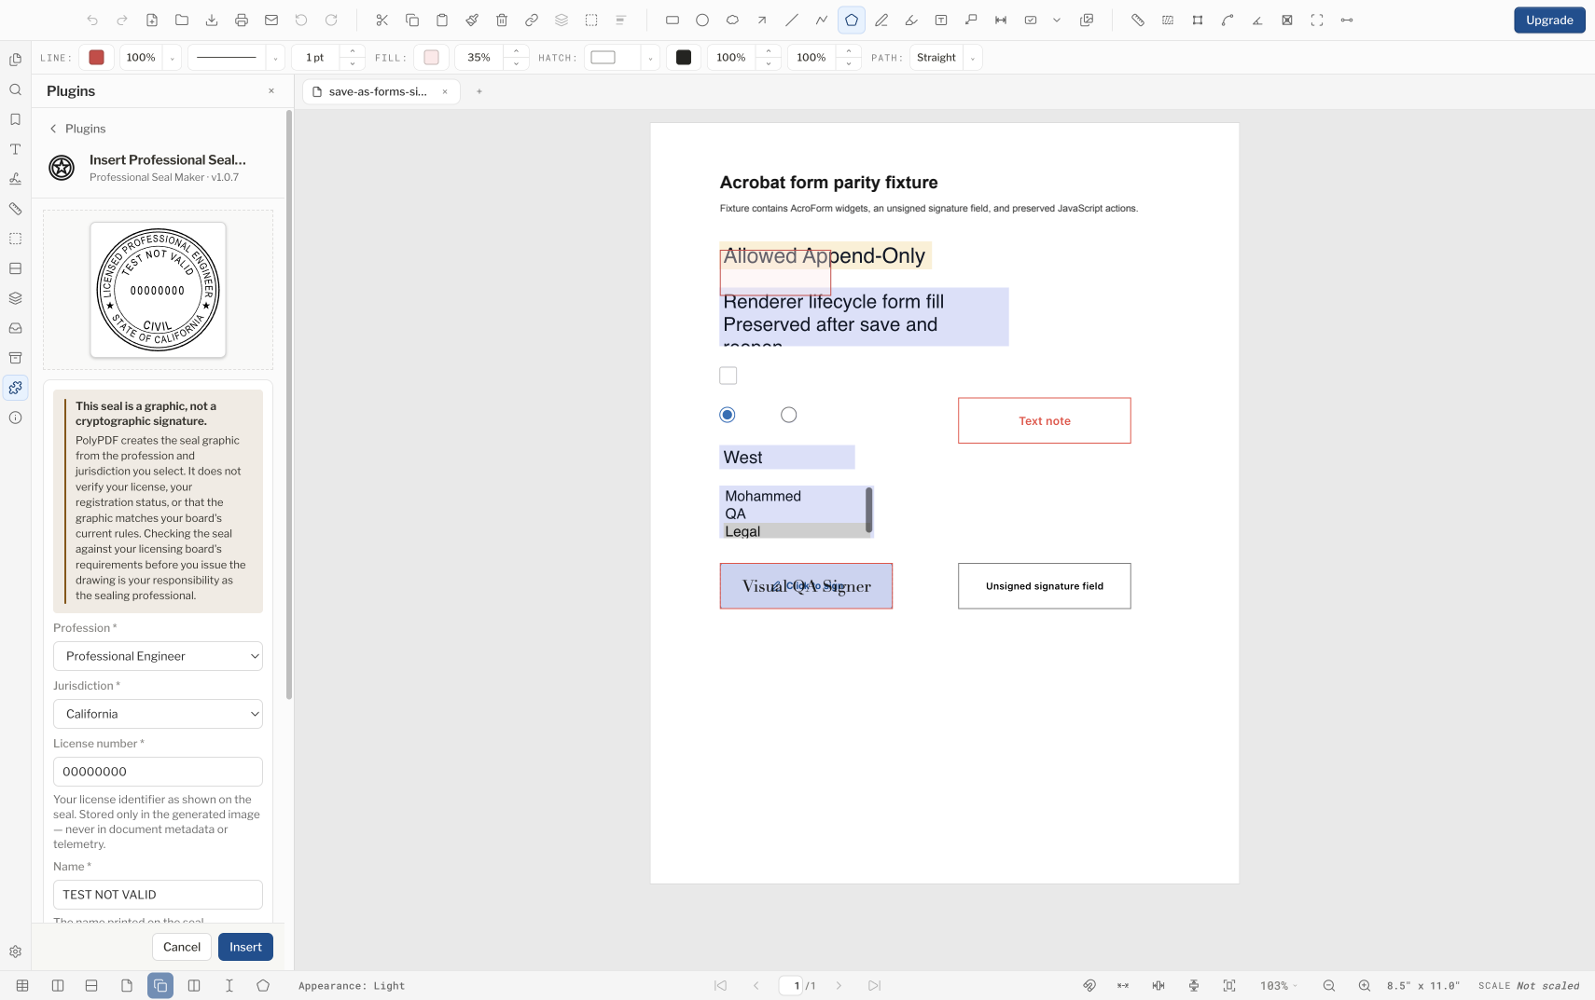This screenshot has height=1000, width=1595.
Task: Click the format painter brush icon
Action: pos(472,20)
